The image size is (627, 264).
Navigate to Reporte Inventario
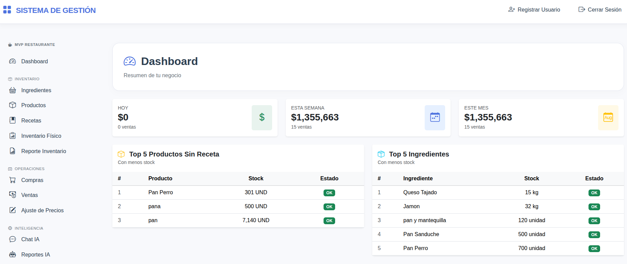coord(44,151)
